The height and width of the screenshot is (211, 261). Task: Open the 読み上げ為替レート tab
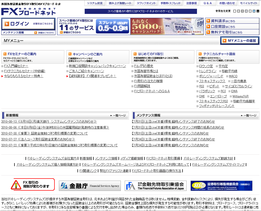(120, 3)
